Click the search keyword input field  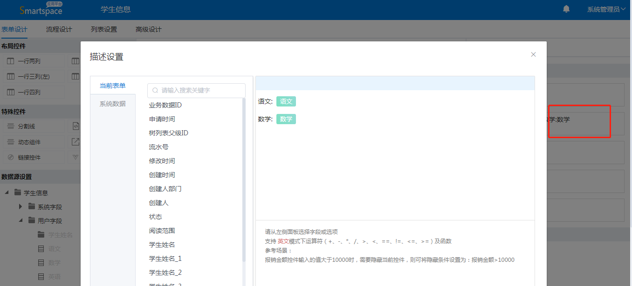coord(196,90)
